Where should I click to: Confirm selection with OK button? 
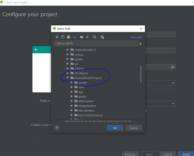point(115,128)
